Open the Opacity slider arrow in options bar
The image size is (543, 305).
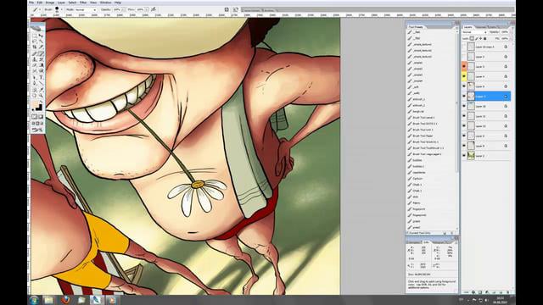tap(122, 9)
